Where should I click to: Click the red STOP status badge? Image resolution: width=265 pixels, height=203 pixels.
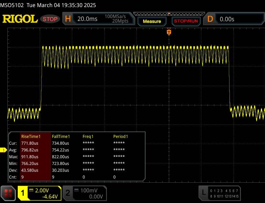(x=50, y=19)
